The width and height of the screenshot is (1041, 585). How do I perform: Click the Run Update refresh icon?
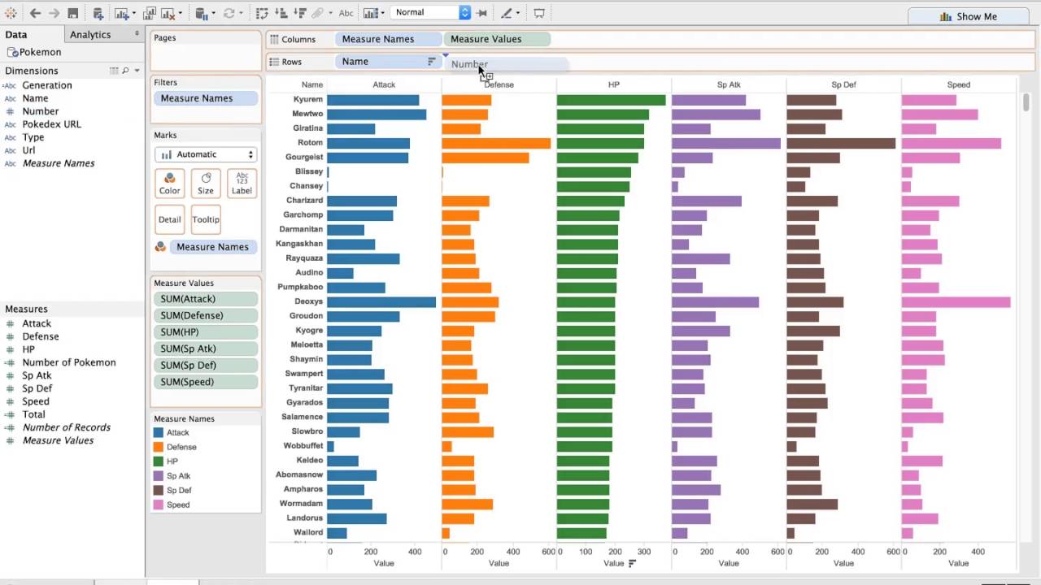coord(229,13)
